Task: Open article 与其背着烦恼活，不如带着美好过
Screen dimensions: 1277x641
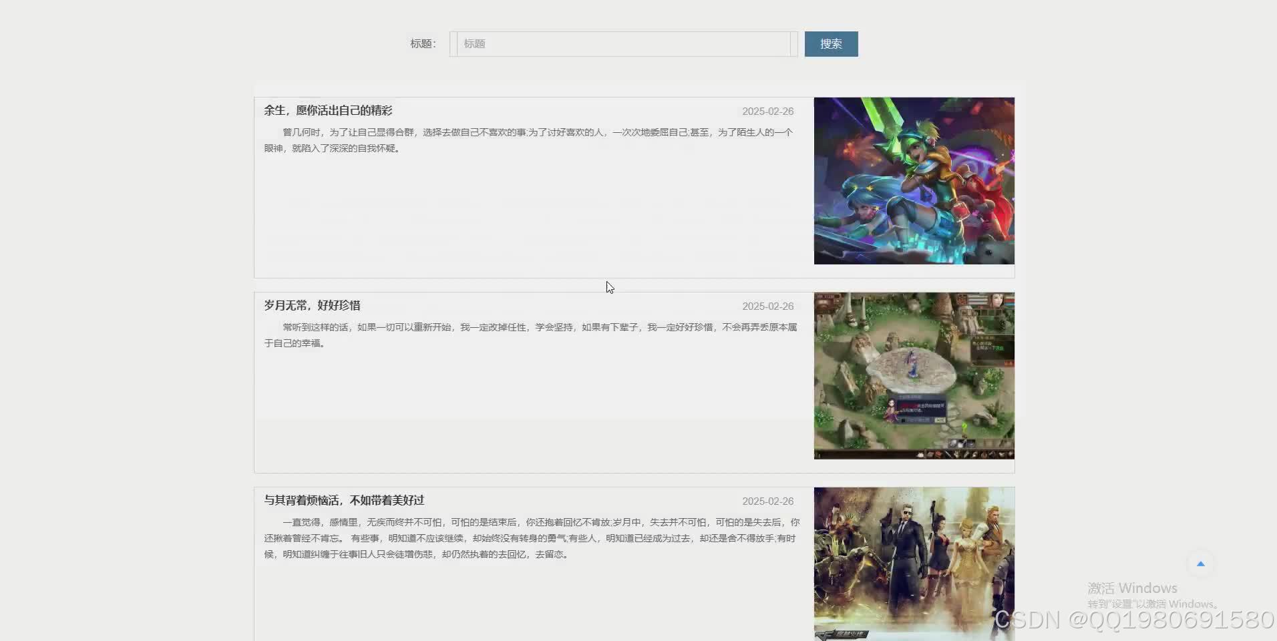Action: (x=344, y=500)
